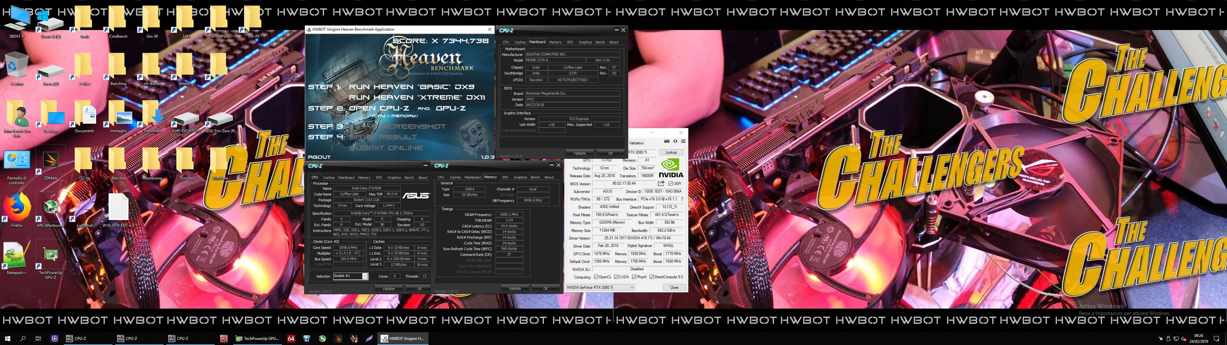Image resolution: width=1227 pixels, height=345 pixels.
Task: Launch Notepad++ from the desktop
Action: coord(17,258)
